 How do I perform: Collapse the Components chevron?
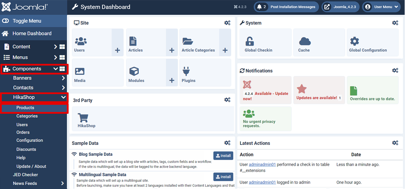point(55,69)
